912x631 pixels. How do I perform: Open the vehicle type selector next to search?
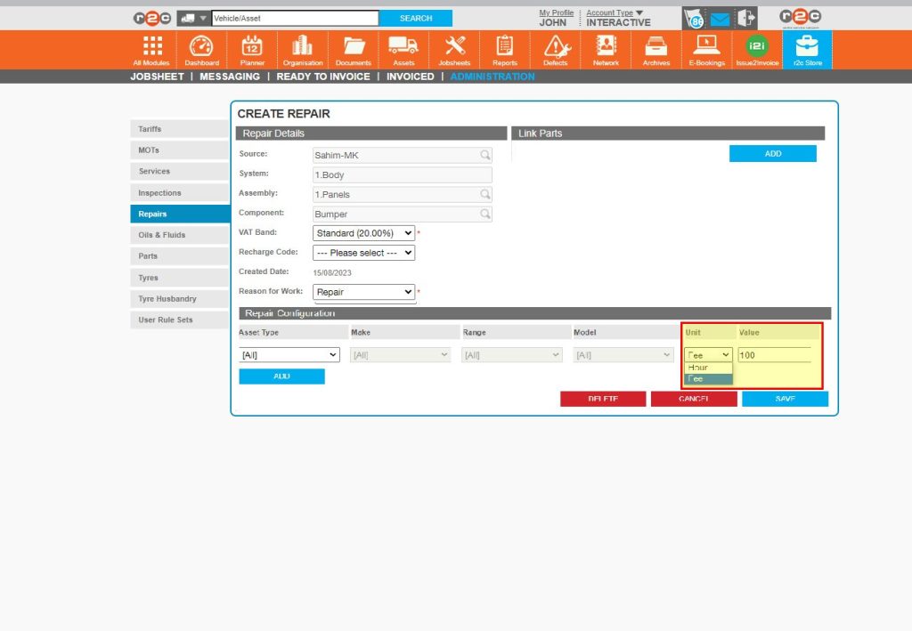193,18
